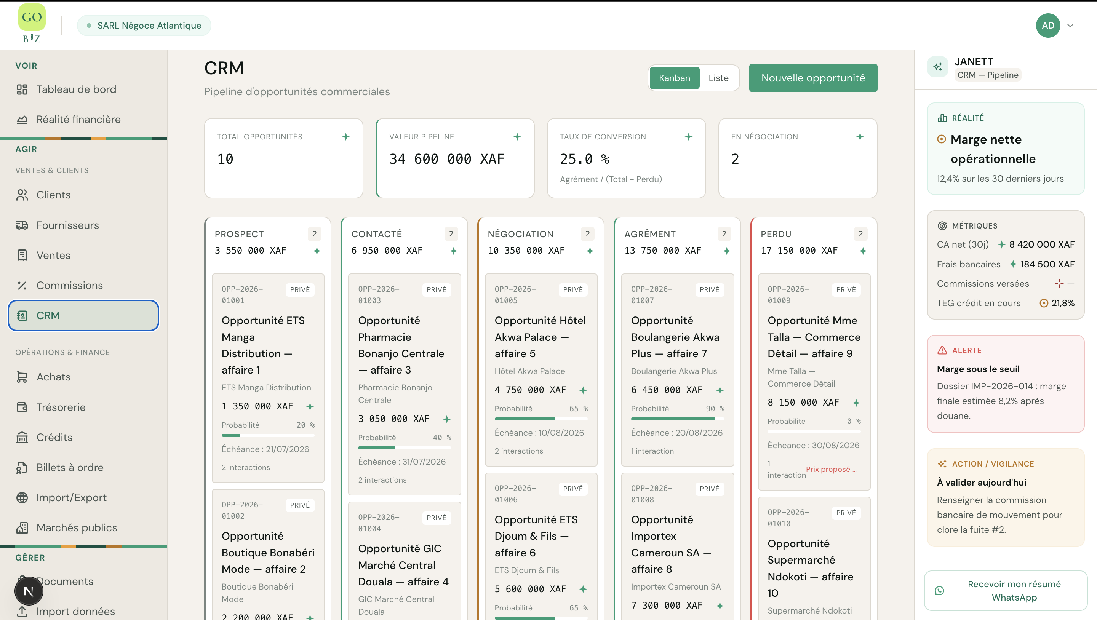Image resolution: width=1097 pixels, height=620 pixels.
Task: Click the 40 % probability bar on affaire 3
Action: click(405, 448)
